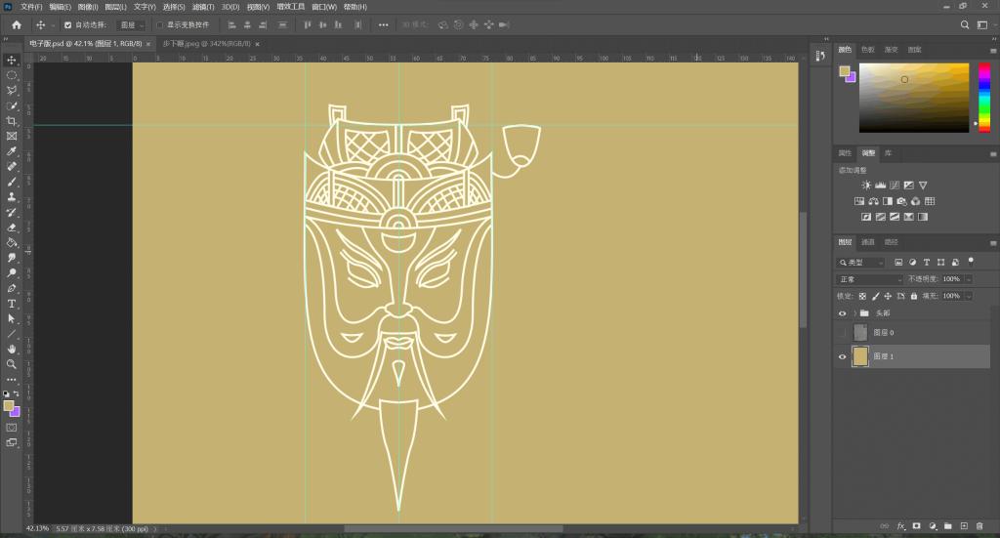Image resolution: width=1000 pixels, height=538 pixels.
Task: Switch to the 步下装.jpeg document tab
Action: 201,44
